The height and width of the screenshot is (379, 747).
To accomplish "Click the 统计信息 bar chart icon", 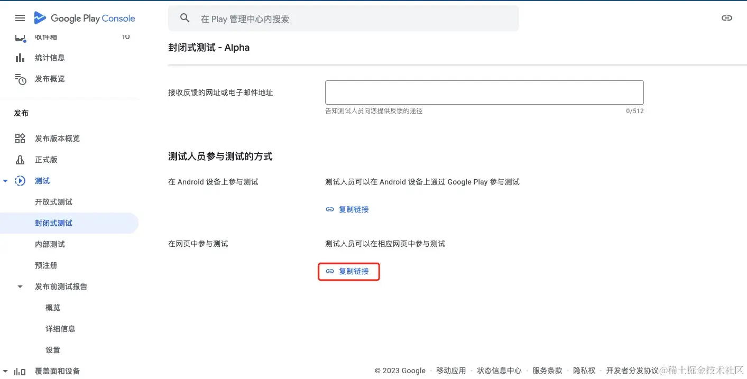I will click(20, 58).
